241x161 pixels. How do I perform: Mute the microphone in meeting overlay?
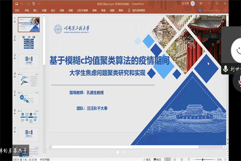point(225,68)
